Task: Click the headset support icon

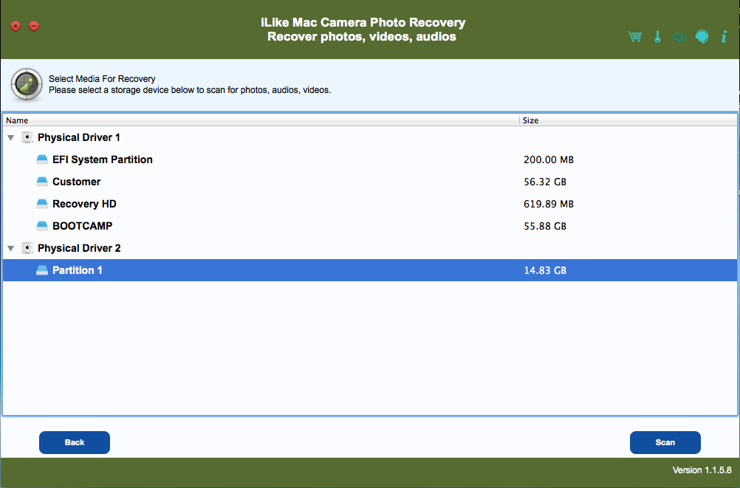Action: pos(702,37)
